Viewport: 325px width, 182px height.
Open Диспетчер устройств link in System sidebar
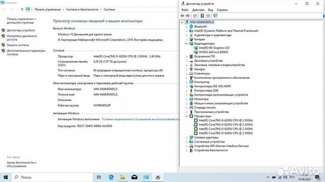pyautogui.click(x=21, y=30)
